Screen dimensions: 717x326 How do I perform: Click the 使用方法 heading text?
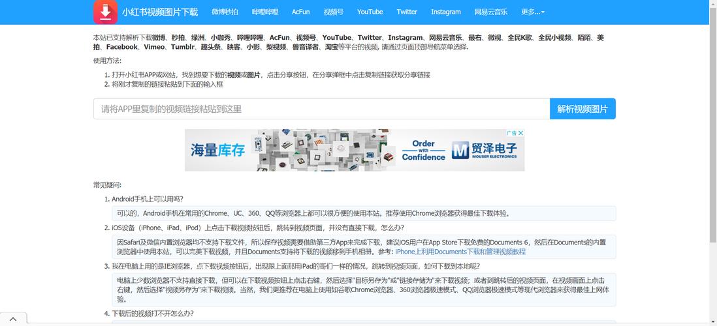(108, 61)
